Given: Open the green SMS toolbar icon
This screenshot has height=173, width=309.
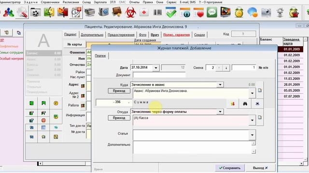Looking at the screenshot, I should pyautogui.click(x=212, y=12).
